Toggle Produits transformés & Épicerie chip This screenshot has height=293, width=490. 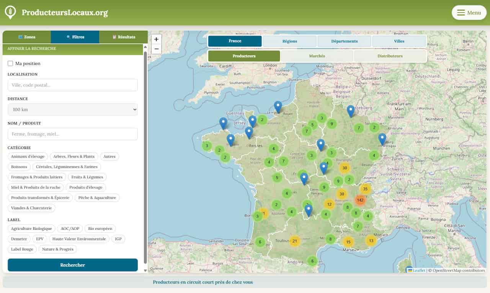(x=40, y=198)
